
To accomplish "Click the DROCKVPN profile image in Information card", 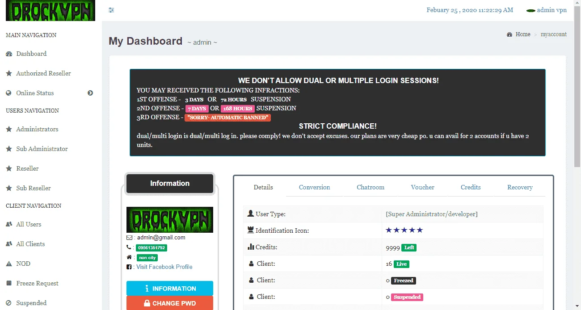I will [170, 220].
